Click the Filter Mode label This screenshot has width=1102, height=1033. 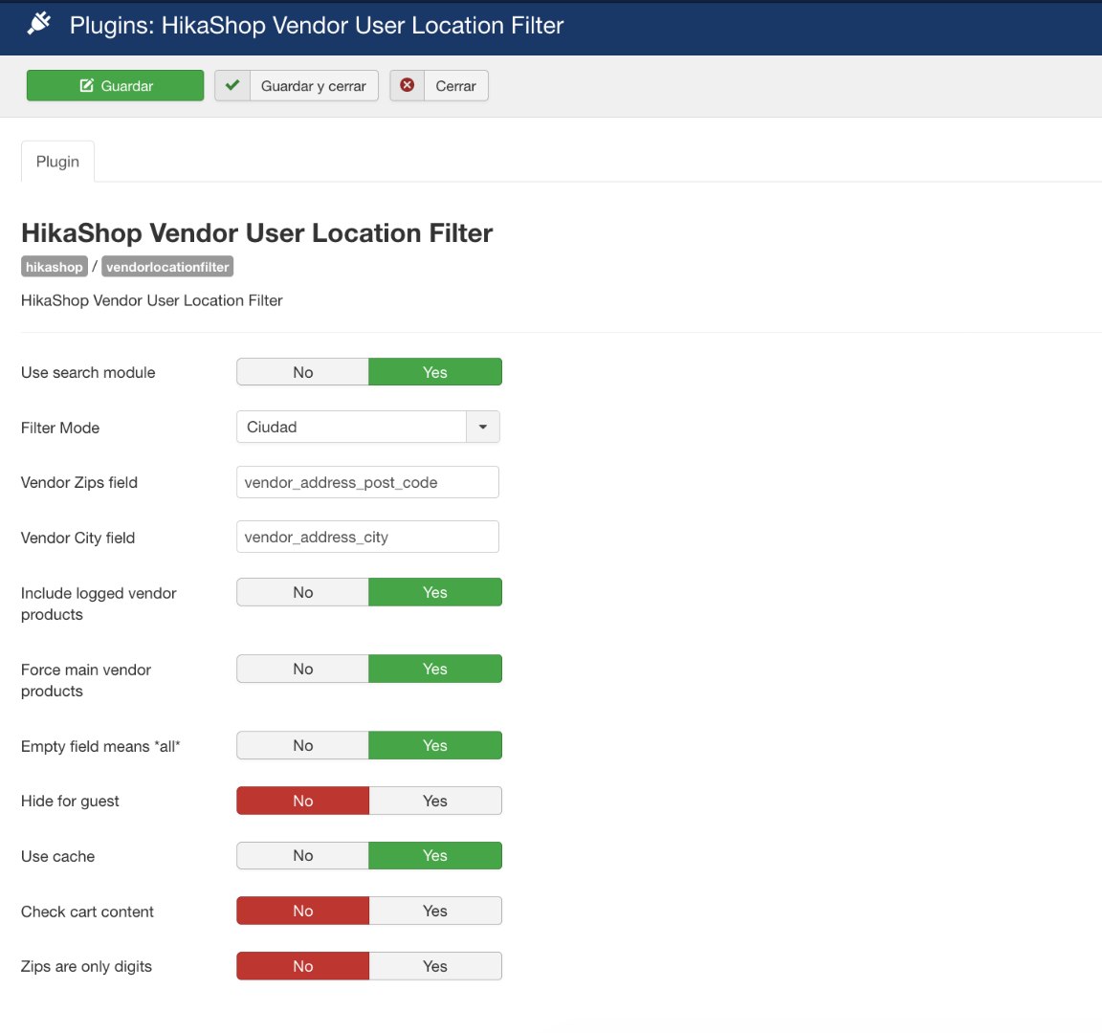[60, 428]
